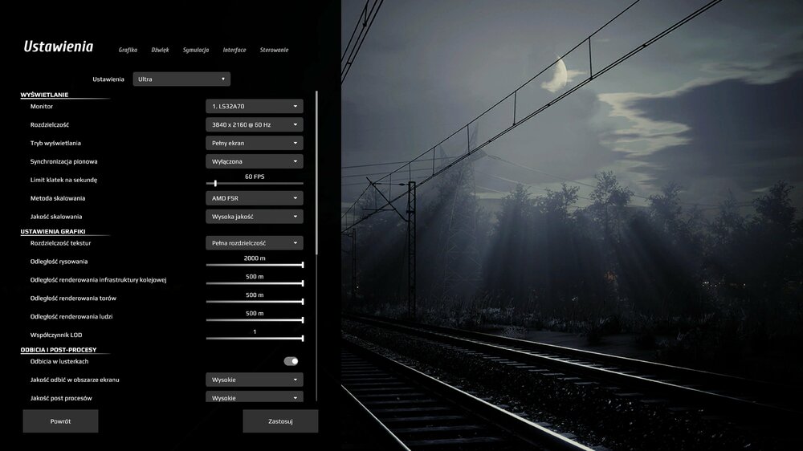Screen dimensions: 803x451
Task: Open Jakość post procesów dropdown
Action: tap(254, 396)
